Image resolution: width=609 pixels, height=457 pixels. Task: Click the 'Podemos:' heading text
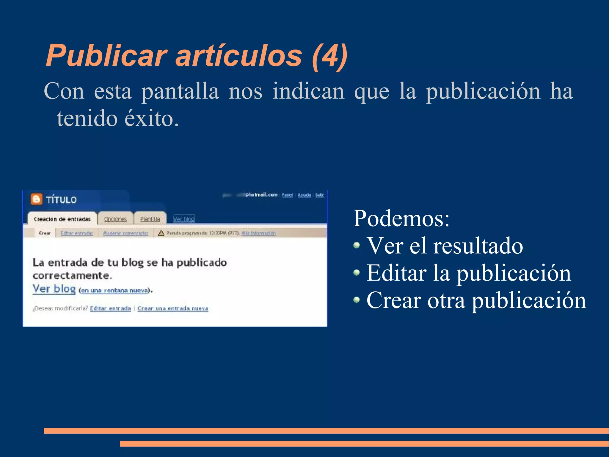(401, 218)
